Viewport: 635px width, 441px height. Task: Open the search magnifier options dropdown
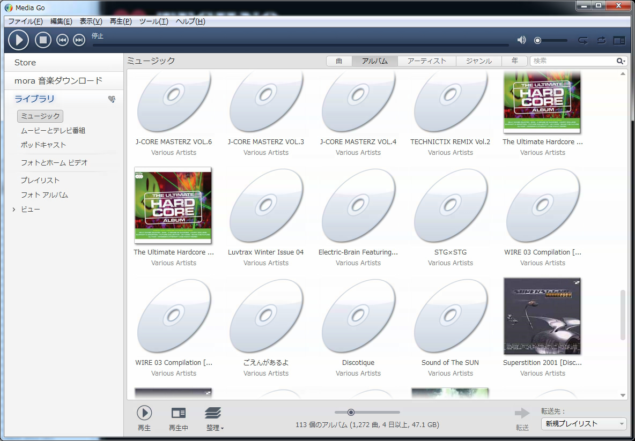coord(621,61)
